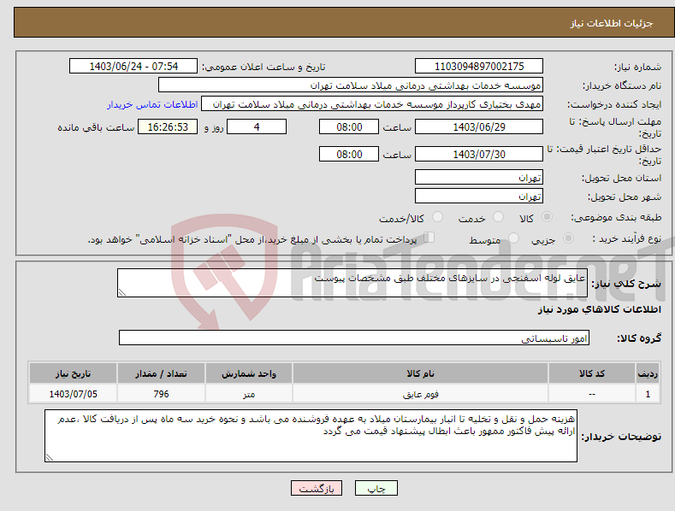
Task: Click the remaining time field 16:26:53
Action: [x=168, y=126]
